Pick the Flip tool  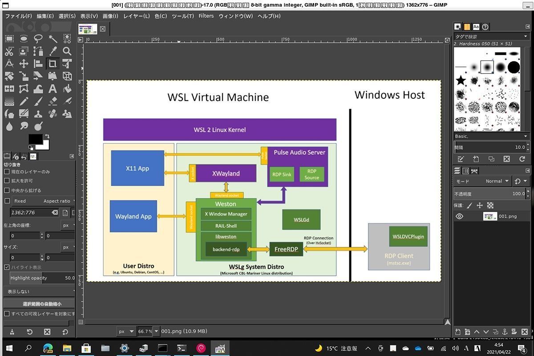click(x=9, y=89)
